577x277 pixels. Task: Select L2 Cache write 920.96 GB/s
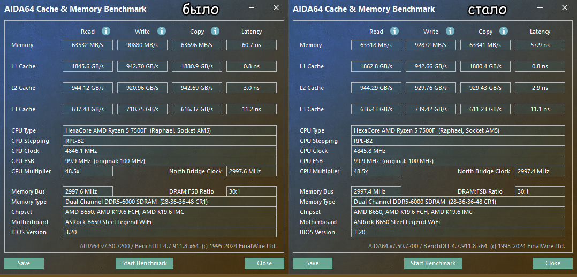click(142, 88)
